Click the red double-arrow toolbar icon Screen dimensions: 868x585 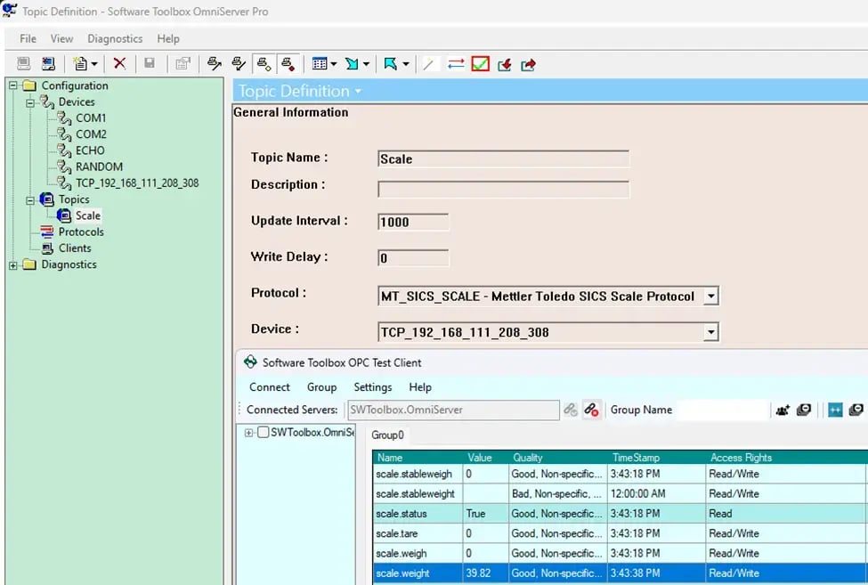456,64
